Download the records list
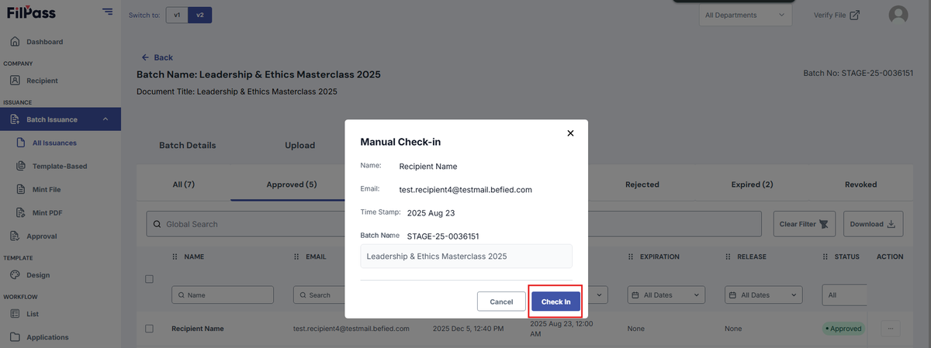The image size is (931, 348). tap(873, 224)
